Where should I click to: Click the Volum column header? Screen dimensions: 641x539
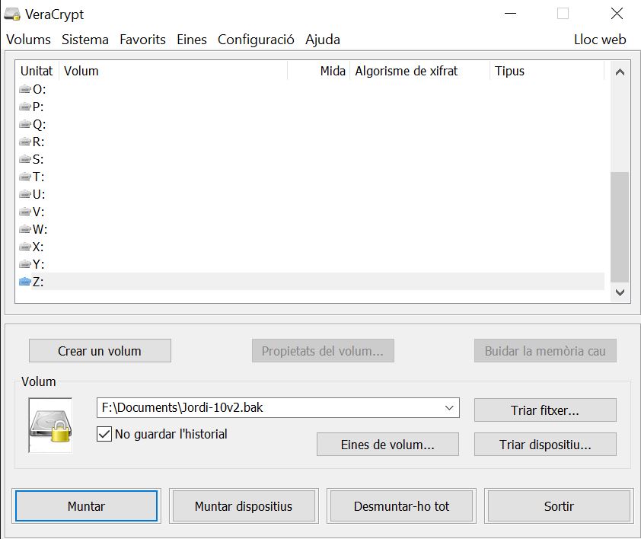point(174,71)
